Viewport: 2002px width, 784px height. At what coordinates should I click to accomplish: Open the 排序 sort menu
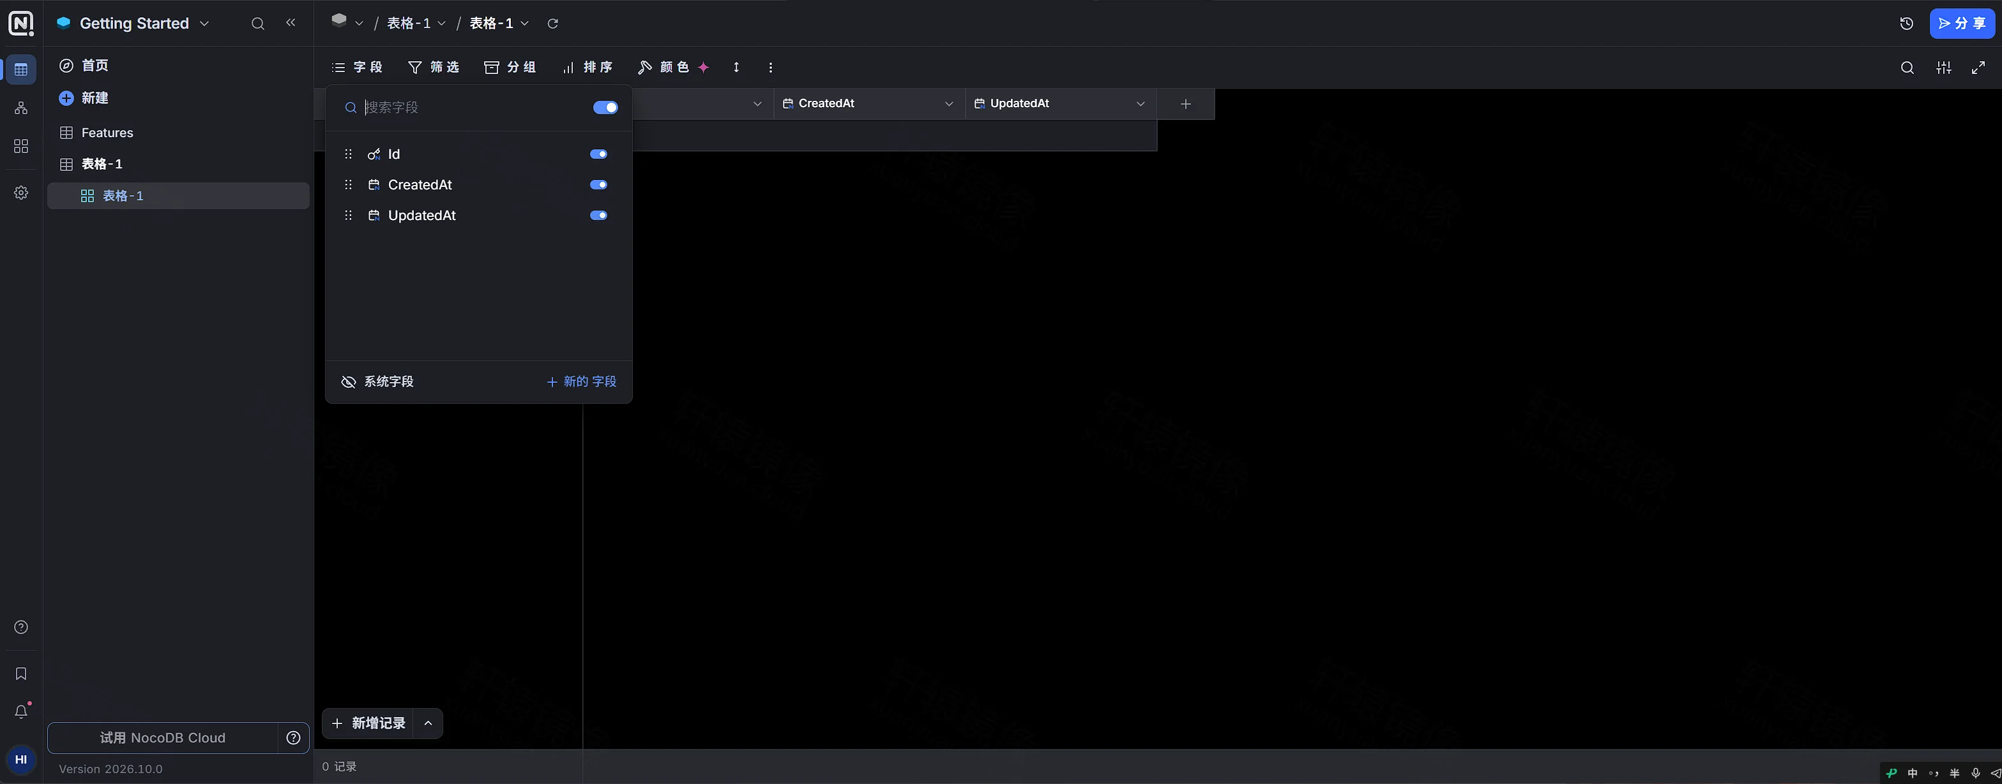588,68
